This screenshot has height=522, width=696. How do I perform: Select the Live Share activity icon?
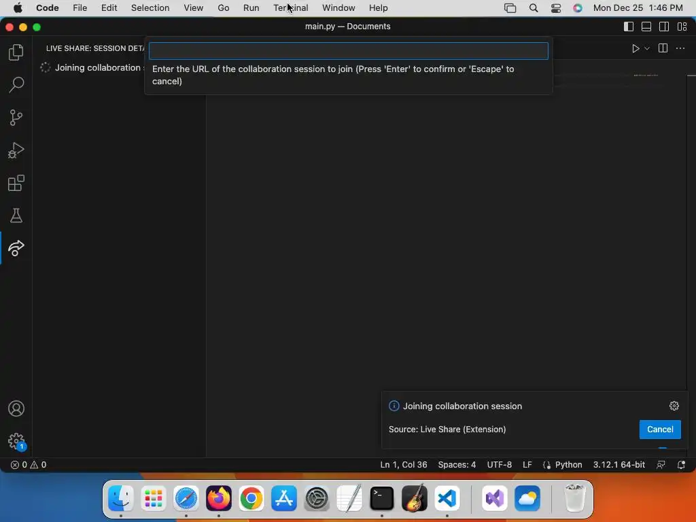16,248
